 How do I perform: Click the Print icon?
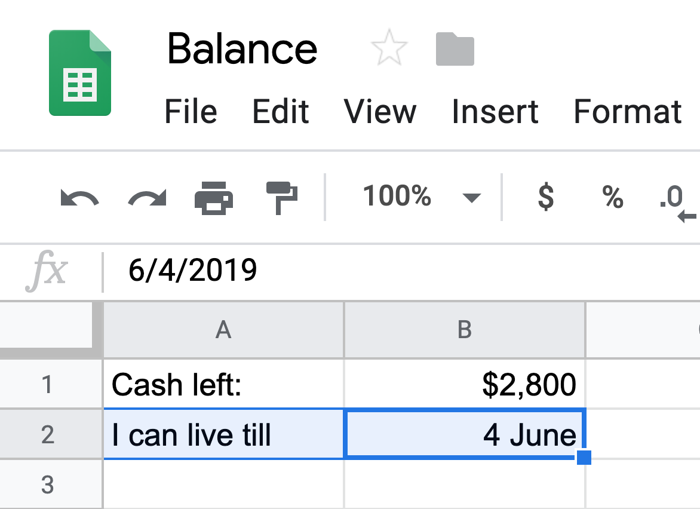pyautogui.click(x=214, y=198)
